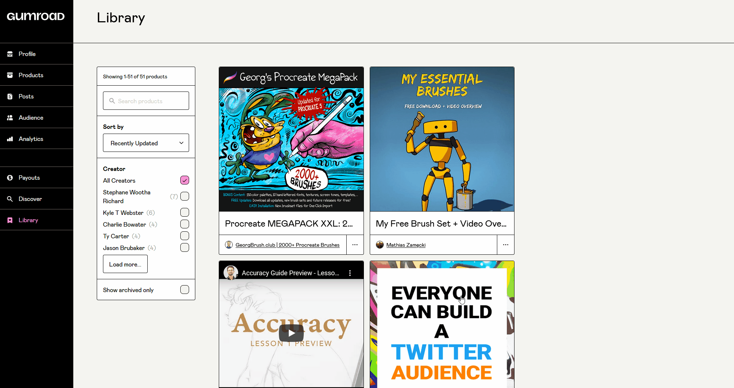Viewport: 734px width, 388px height.
Task: Click Mathias Zamęcki creator avatar
Action: pos(380,245)
